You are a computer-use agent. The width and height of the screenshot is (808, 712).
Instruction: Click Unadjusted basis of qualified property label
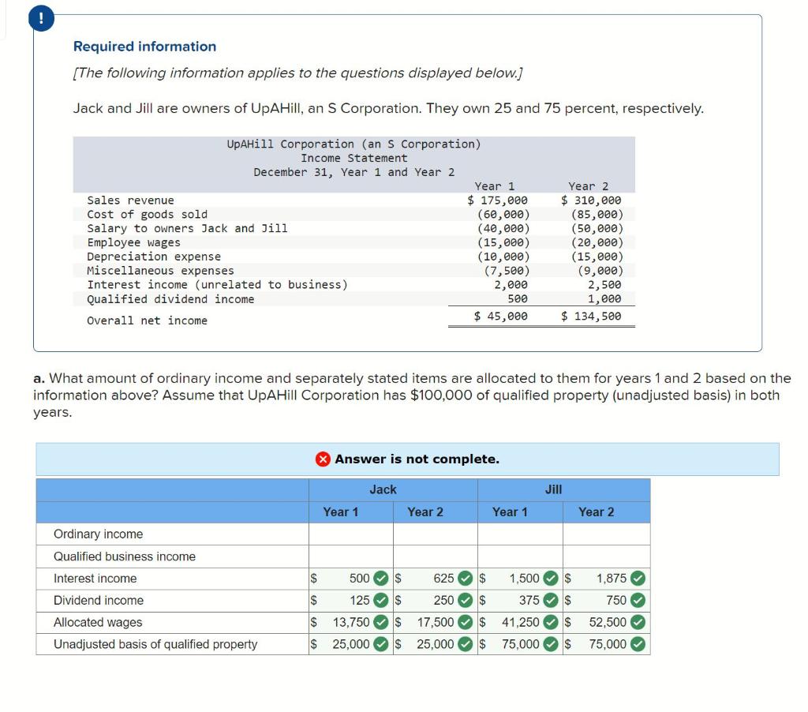pos(155,644)
